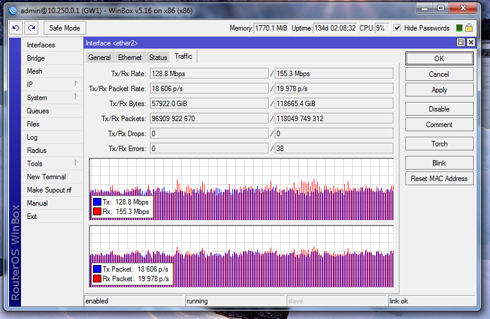
Task: Click the Rx Errors field showing 38
Action: (x=333, y=149)
